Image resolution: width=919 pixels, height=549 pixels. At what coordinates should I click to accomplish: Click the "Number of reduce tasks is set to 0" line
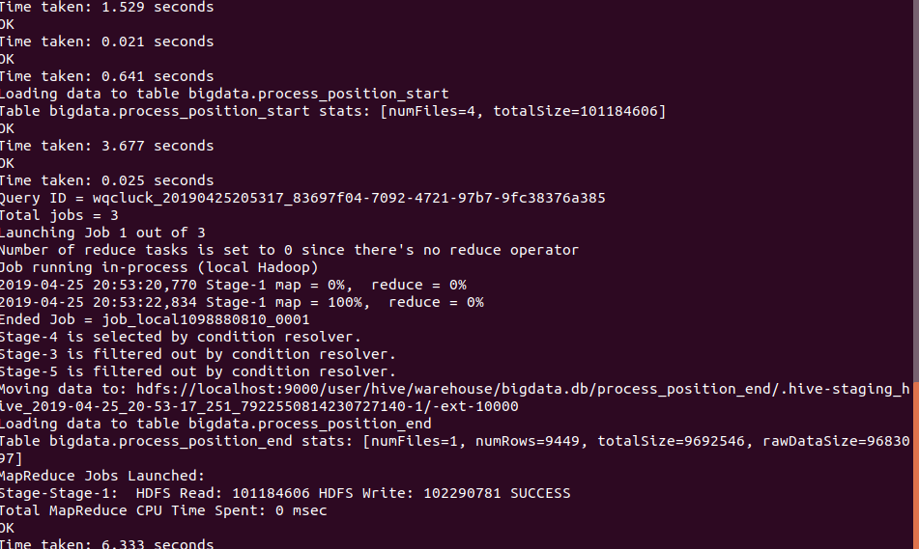[288, 250]
